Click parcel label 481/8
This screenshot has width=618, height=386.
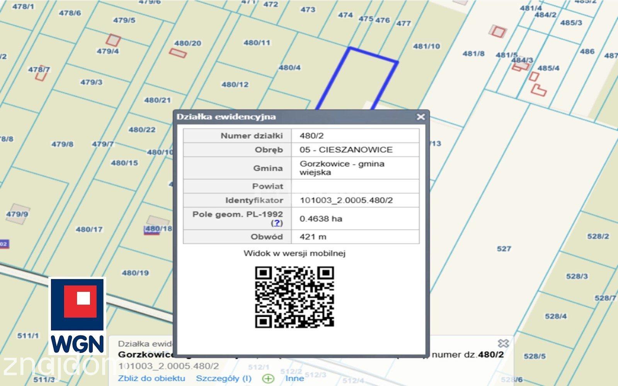click(x=474, y=54)
